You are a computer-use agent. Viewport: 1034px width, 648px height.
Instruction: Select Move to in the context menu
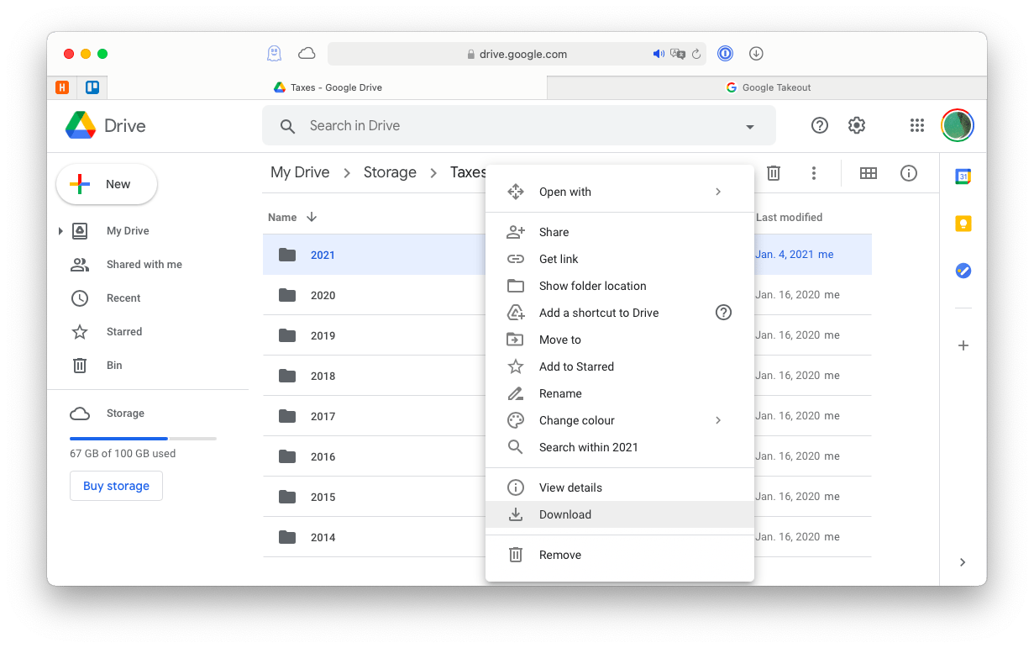(x=620, y=340)
